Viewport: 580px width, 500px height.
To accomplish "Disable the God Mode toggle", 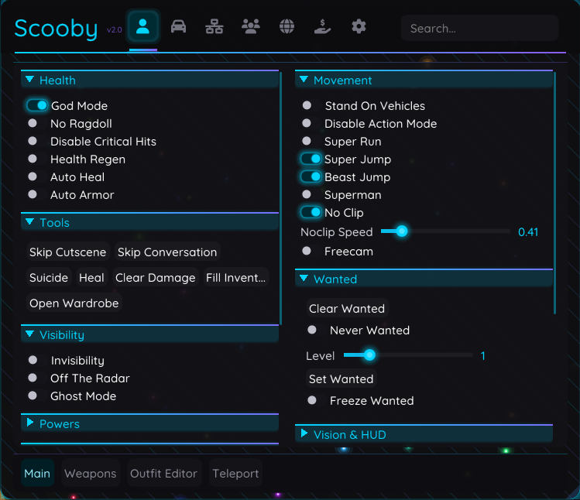I will pos(37,105).
